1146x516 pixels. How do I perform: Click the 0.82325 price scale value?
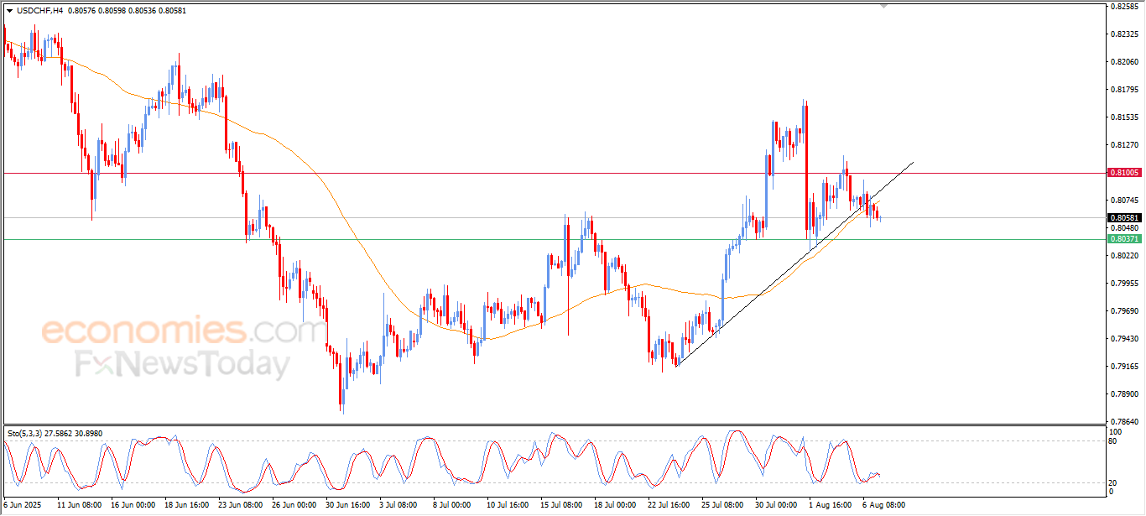click(1123, 34)
